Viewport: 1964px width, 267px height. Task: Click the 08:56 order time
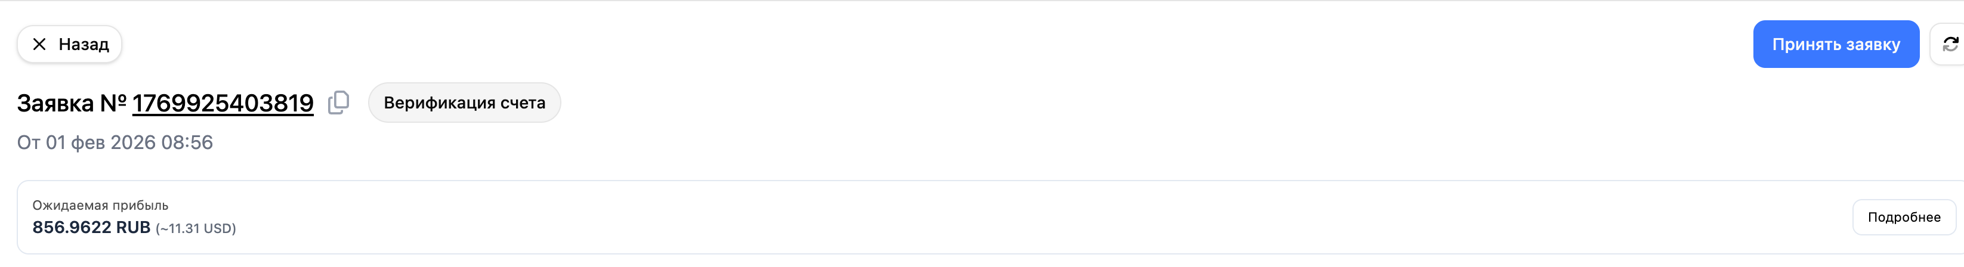(187, 142)
